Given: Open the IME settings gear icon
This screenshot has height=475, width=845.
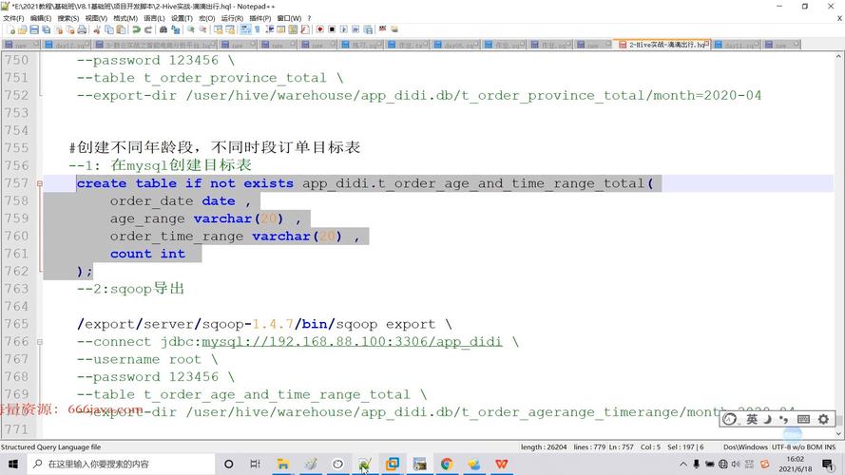Looking at the screenshot, I should point(823,419).
